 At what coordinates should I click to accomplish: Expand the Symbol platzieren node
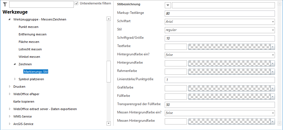[15, 79]
